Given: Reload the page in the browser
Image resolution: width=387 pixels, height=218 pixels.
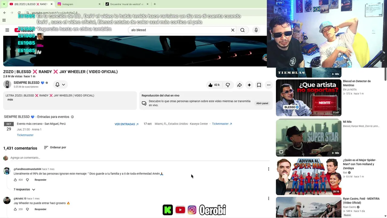Looking at the screenshot, I should 19,13.
